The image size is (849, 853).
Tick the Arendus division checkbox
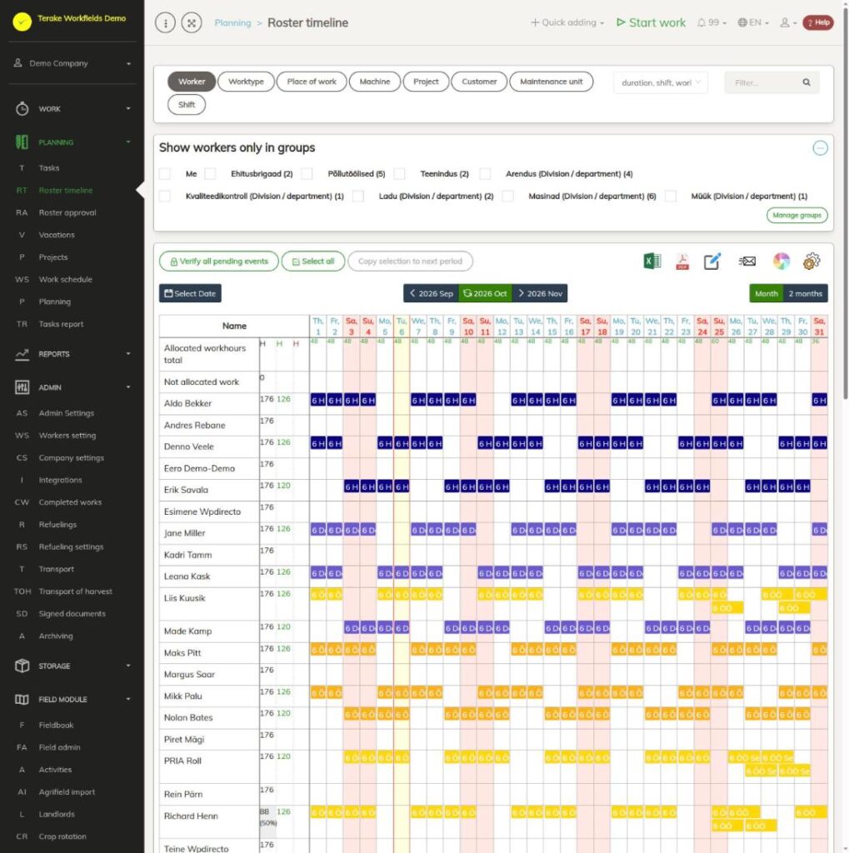tap(485, 174)
